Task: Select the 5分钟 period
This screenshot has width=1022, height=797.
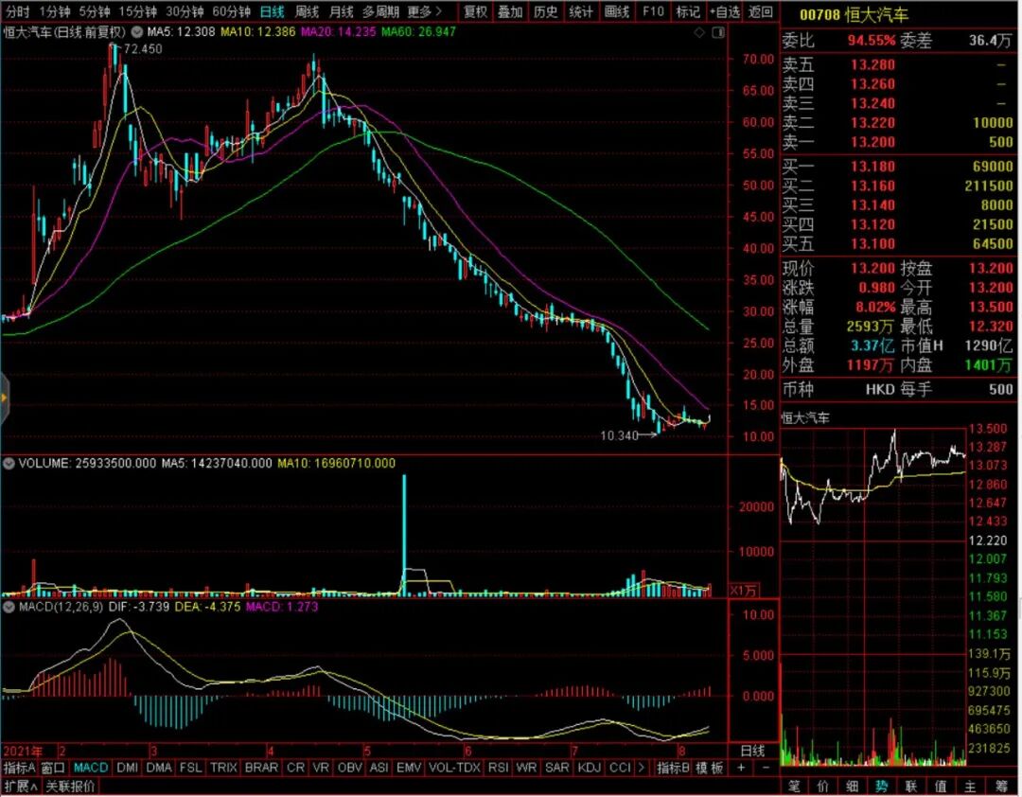Action: 94,11
